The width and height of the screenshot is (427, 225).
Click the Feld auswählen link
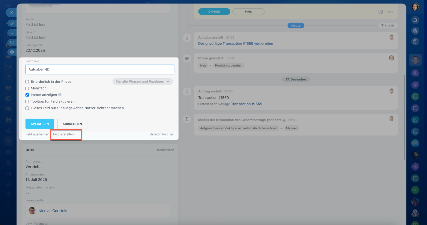pyautogui.click(x=37, y=134)
